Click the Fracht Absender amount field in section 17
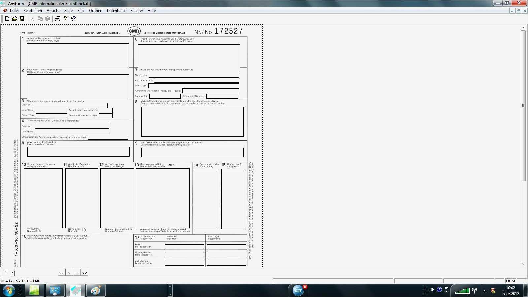Image resolution: width=528 pixels, height=297 pixels. coord(184,247)
